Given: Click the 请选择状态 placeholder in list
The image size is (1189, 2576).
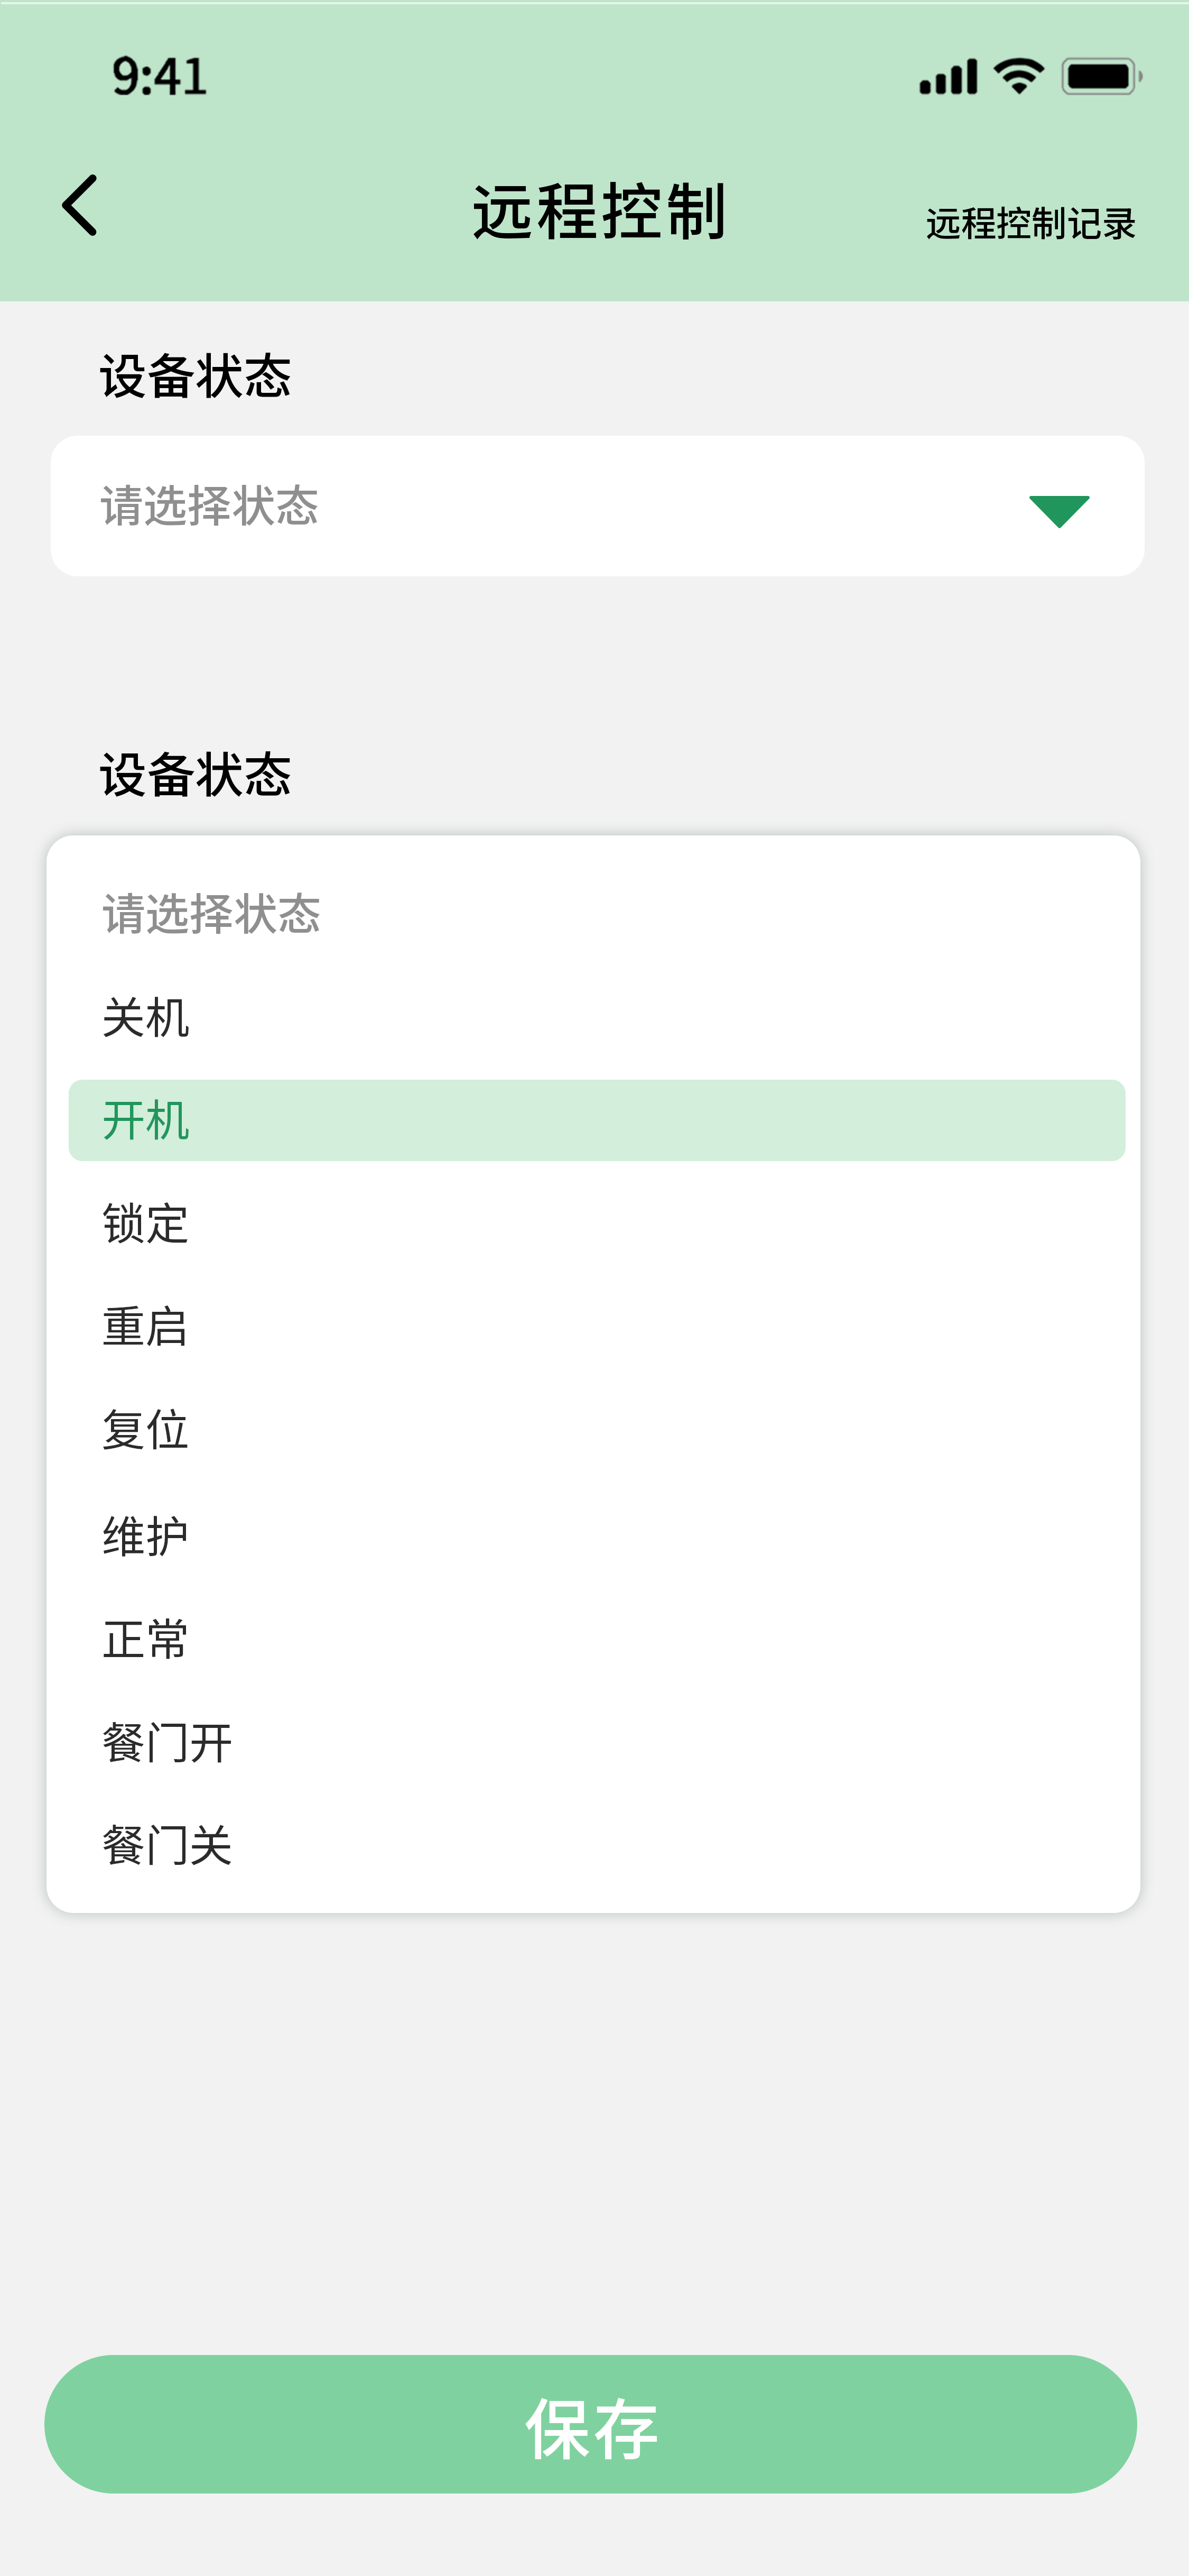Looking at the screenshot, I should 211,914.
